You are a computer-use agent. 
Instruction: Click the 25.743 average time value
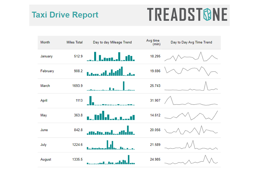(x=155, y=86)
